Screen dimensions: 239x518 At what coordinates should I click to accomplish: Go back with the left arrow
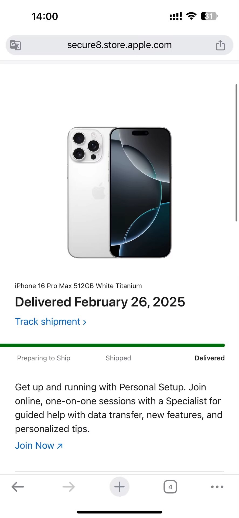[x=18, y=487]
